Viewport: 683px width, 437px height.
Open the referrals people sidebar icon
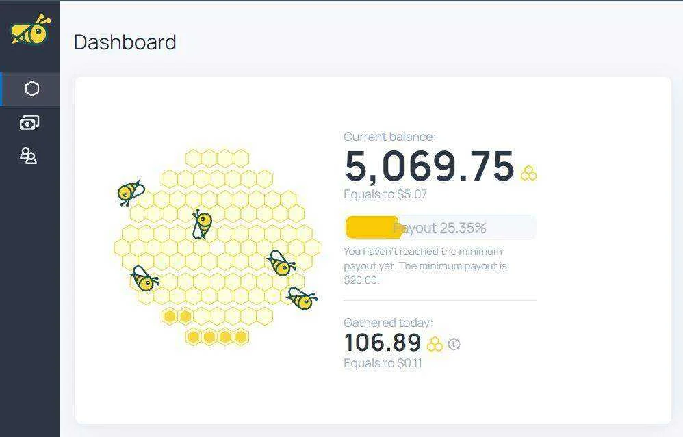click(x=29, y=156)
